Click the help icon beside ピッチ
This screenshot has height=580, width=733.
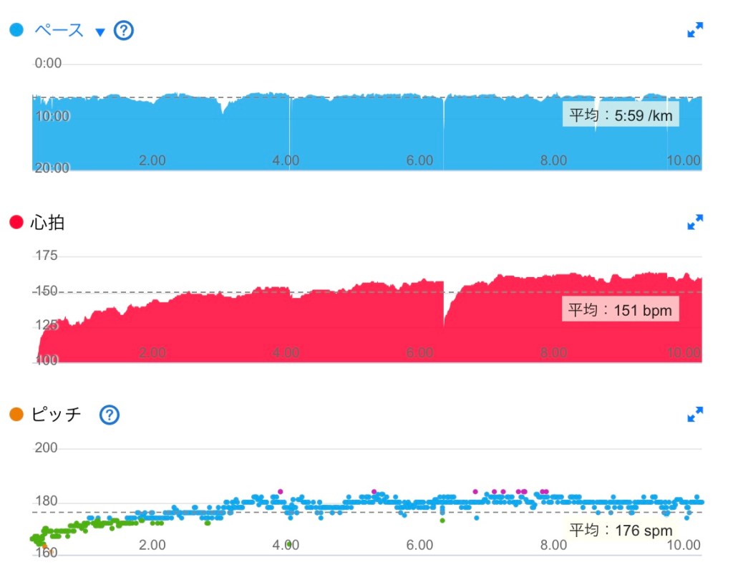coord(110,415)
